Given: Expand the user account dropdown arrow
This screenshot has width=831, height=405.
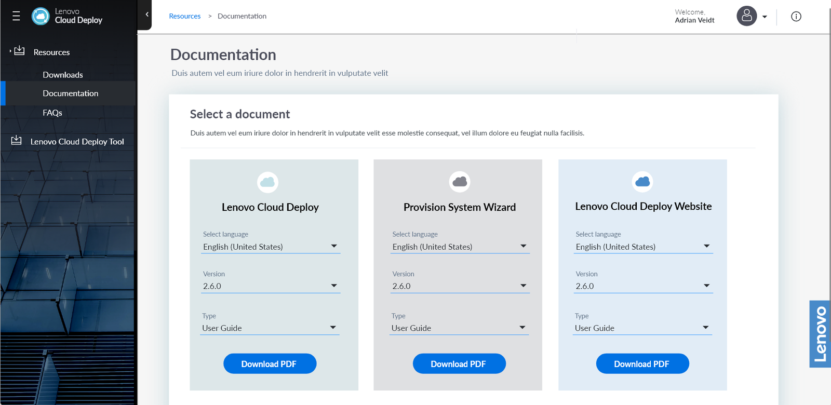Looking at the screenshot, I should 765,17.
